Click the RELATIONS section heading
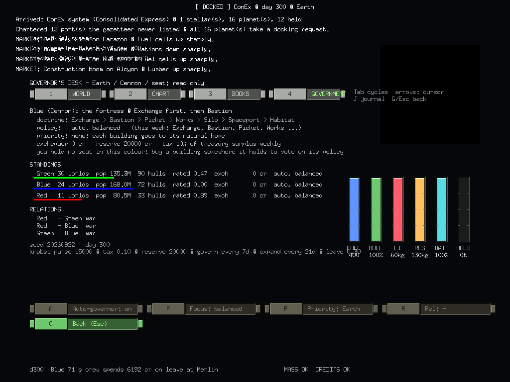This screenshot has width=510, height=382. click(x=45, y=209)
